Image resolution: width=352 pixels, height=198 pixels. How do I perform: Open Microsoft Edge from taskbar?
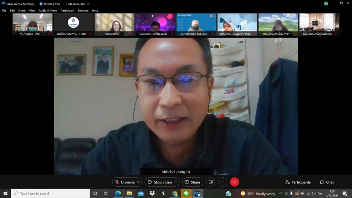pyautogui.click(x=118, y=193)
